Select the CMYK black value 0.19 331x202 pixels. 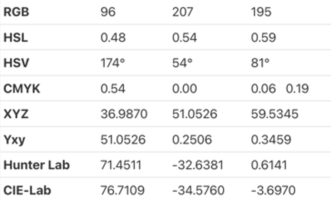pos(297,89)
